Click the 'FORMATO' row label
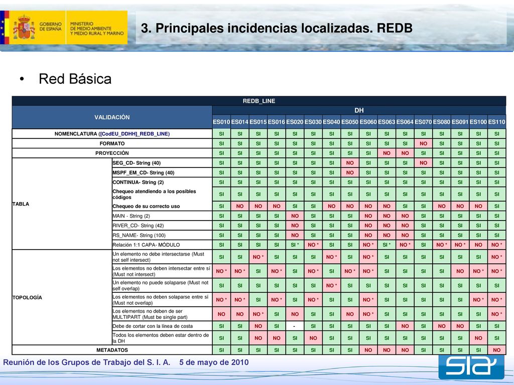Image resolution: width=514 pixels, height=385 pixels. click(x=112, y=143)
